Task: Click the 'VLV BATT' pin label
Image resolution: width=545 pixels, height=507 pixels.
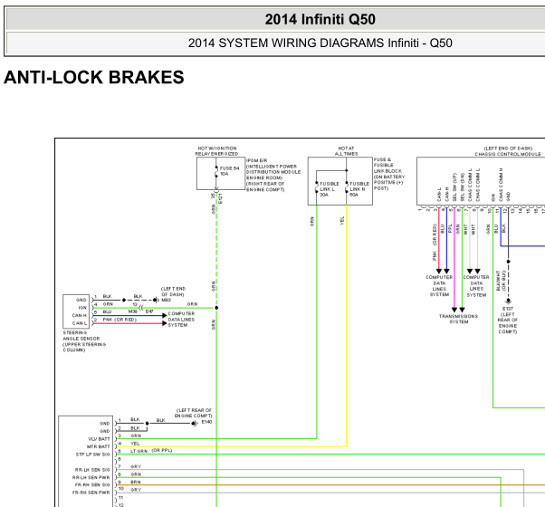Action: [99, 439]
